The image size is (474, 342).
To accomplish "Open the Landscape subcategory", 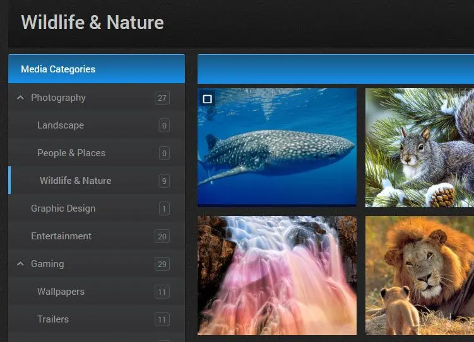I will point(61,125).
